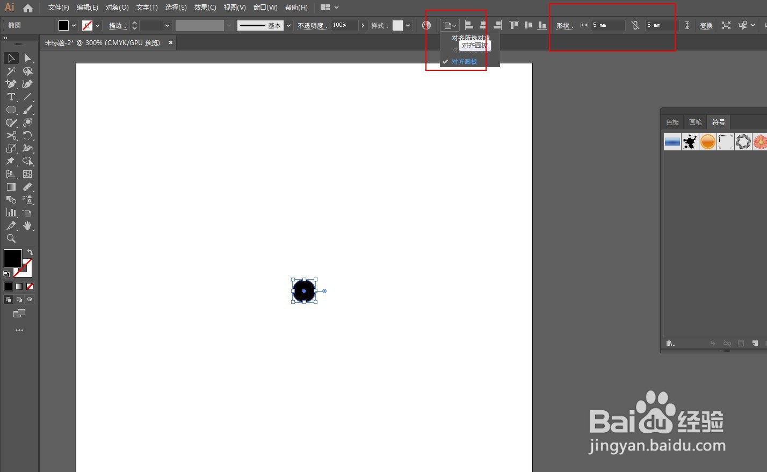Choose 对齐画板 menu option
This screenshot has width=767, height=472.
pyautogui.click(x=464, y=62)
